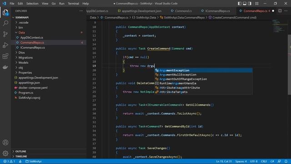Open the Selection menu

point(32,4)
